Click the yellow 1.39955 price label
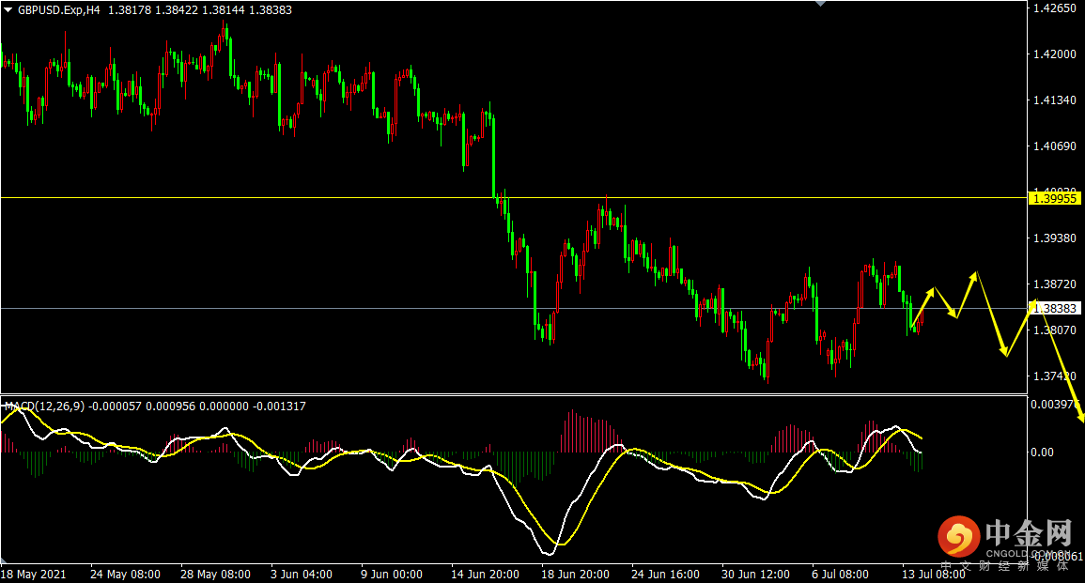This screenshot has height=583, width=1085. pyautogui.click(x=1054, y=198)
